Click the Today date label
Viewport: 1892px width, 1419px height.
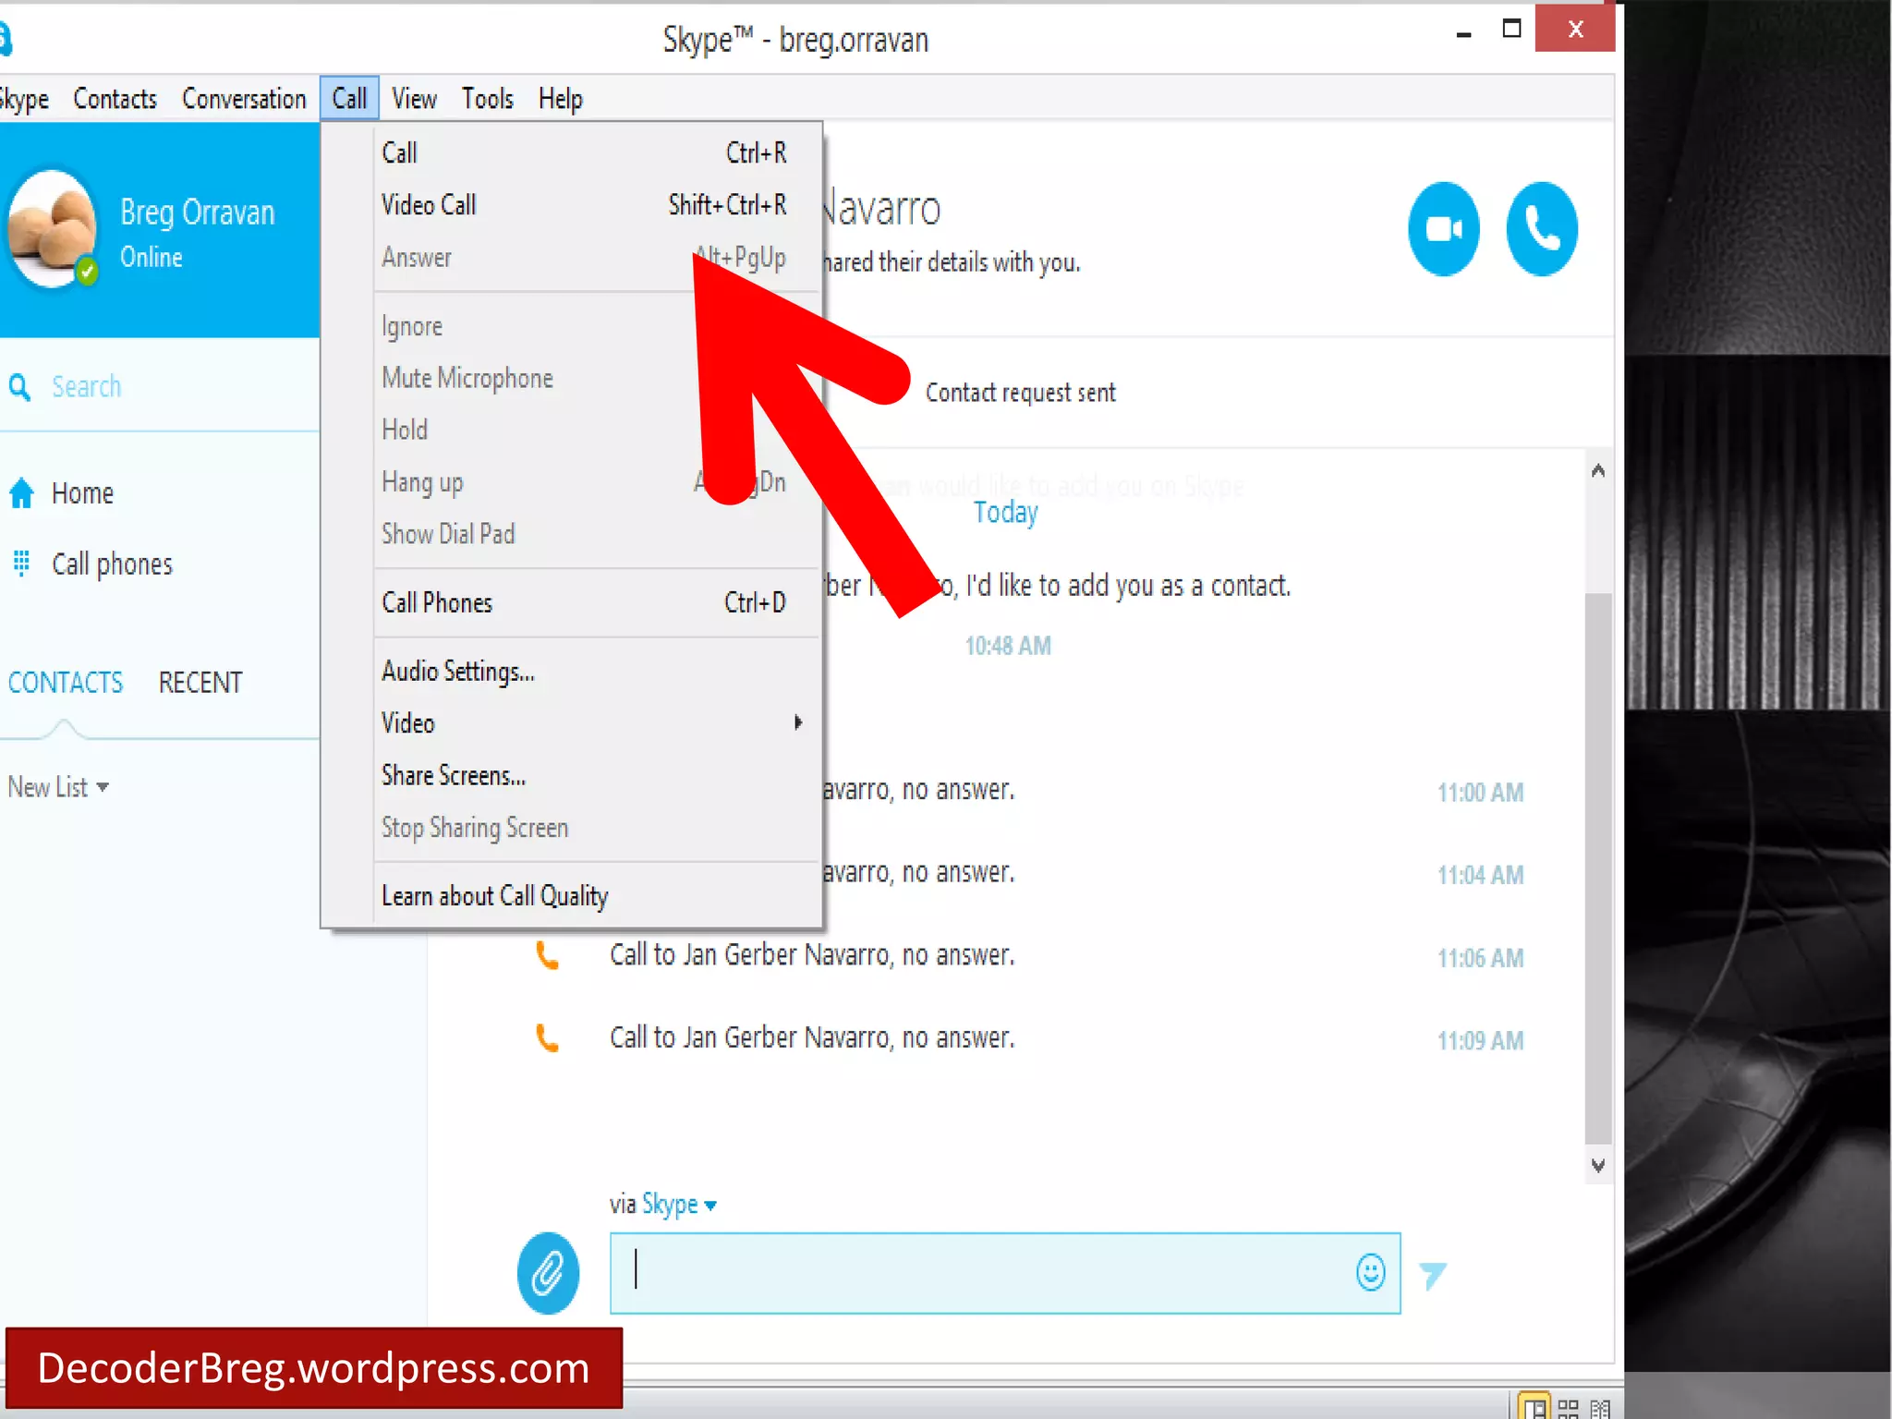[1005, 513]
